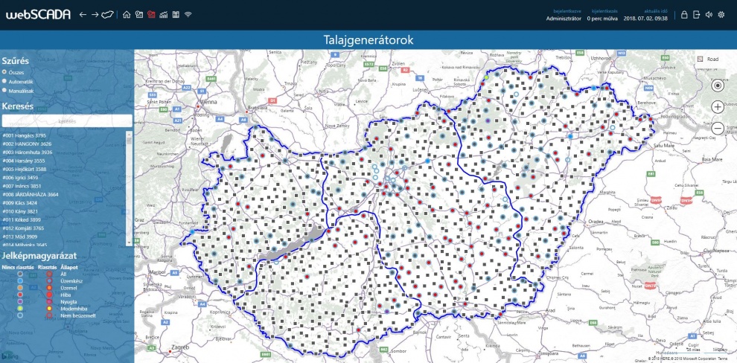Log out using the exit icon
This screenshot has width=737, height=363.
click(x=697, y=15)
